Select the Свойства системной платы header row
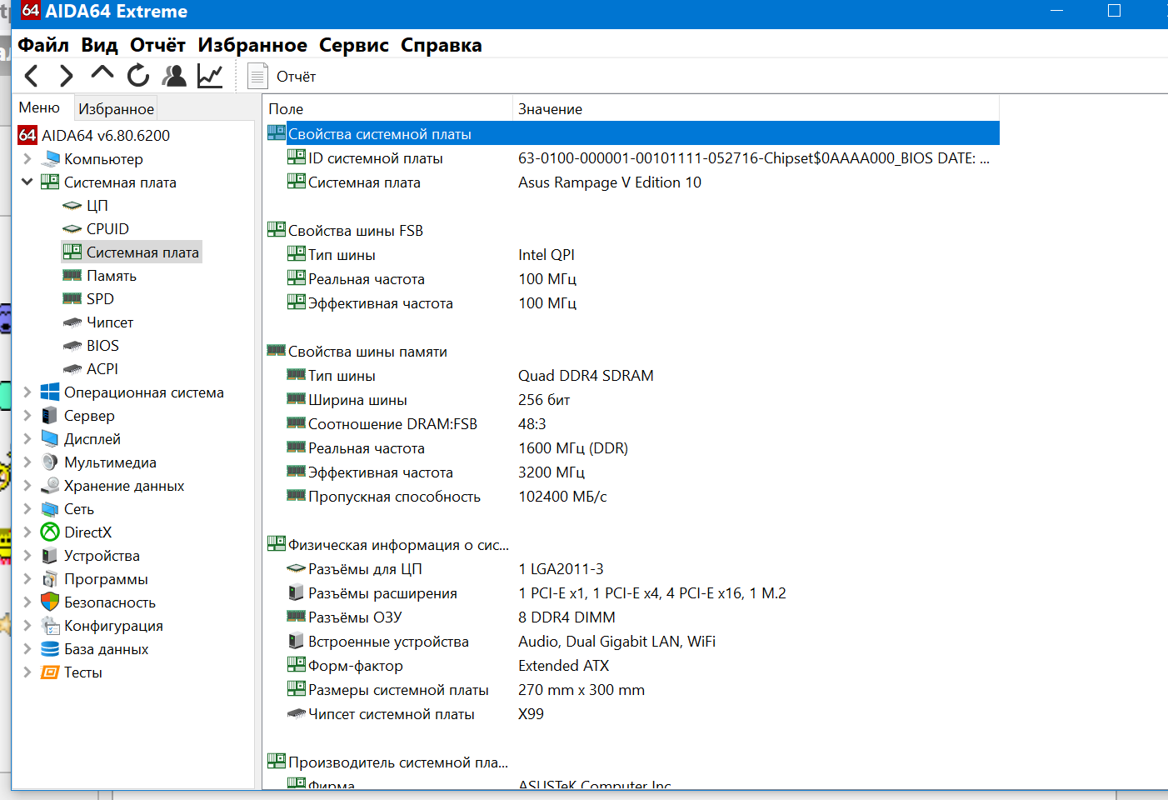Viewport: 1168px width, 800px height. [x=632, y=134]
